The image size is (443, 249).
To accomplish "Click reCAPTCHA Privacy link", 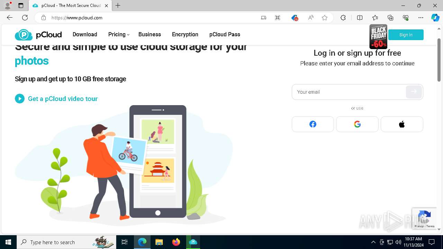I will tap(419, 226).
